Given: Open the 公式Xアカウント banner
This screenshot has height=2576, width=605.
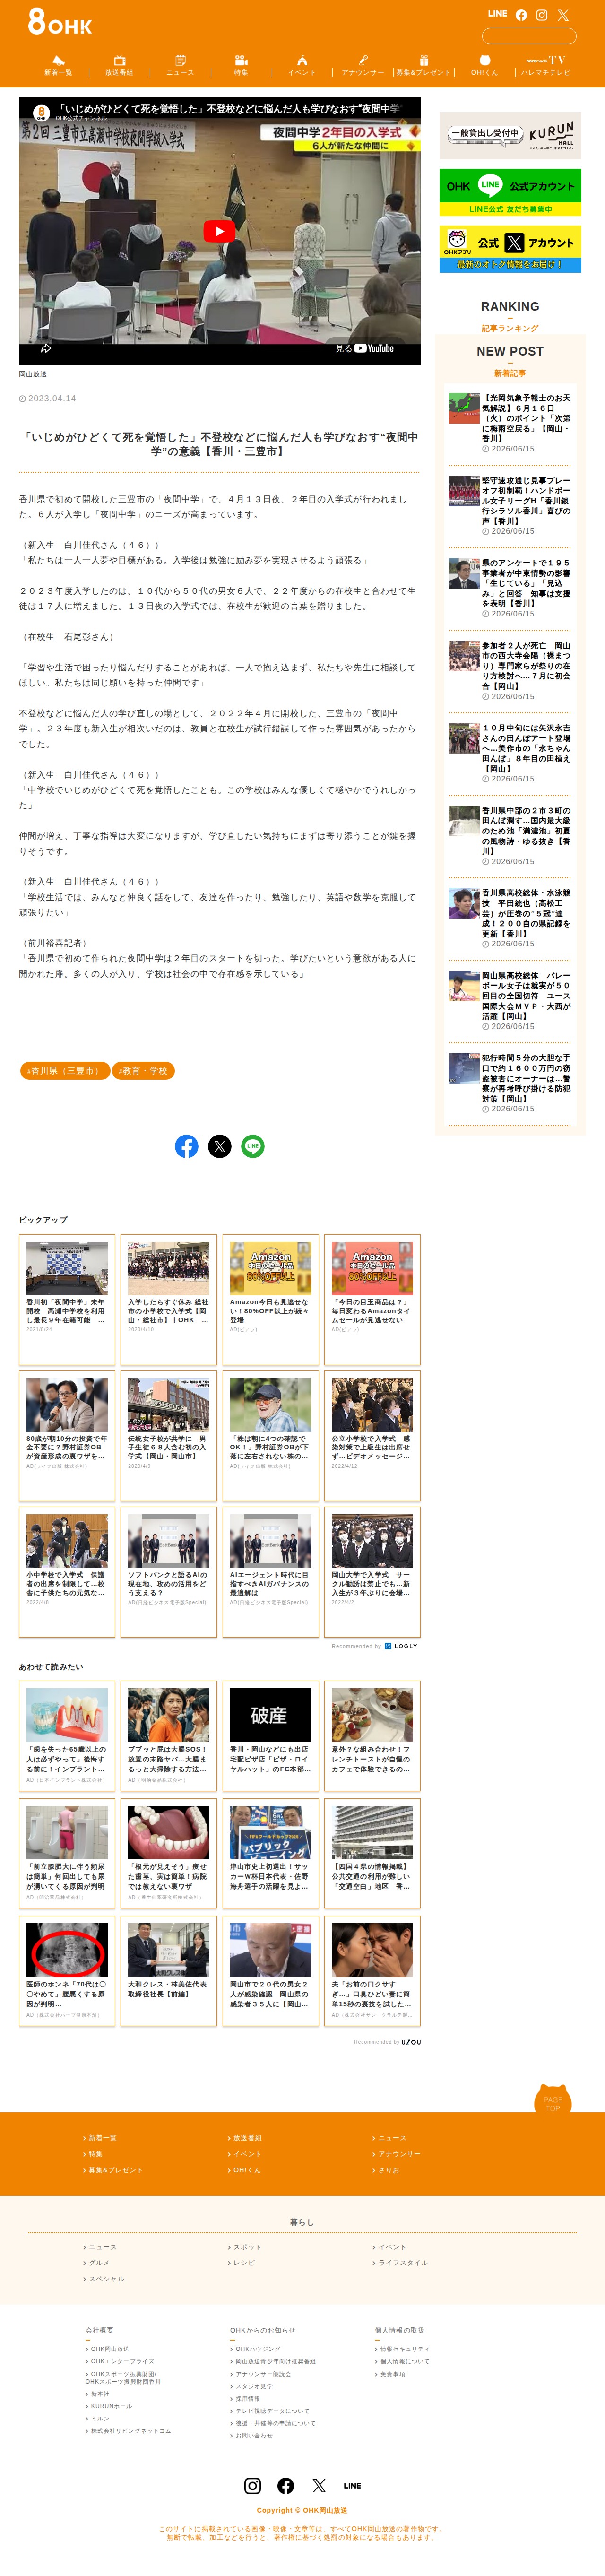Looking at the screenshot, I should (x=510, y=249).
